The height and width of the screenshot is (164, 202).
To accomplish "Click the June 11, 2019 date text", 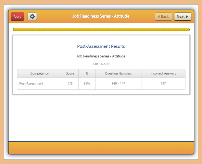I will pyautogui.click(x=101, y=64).
